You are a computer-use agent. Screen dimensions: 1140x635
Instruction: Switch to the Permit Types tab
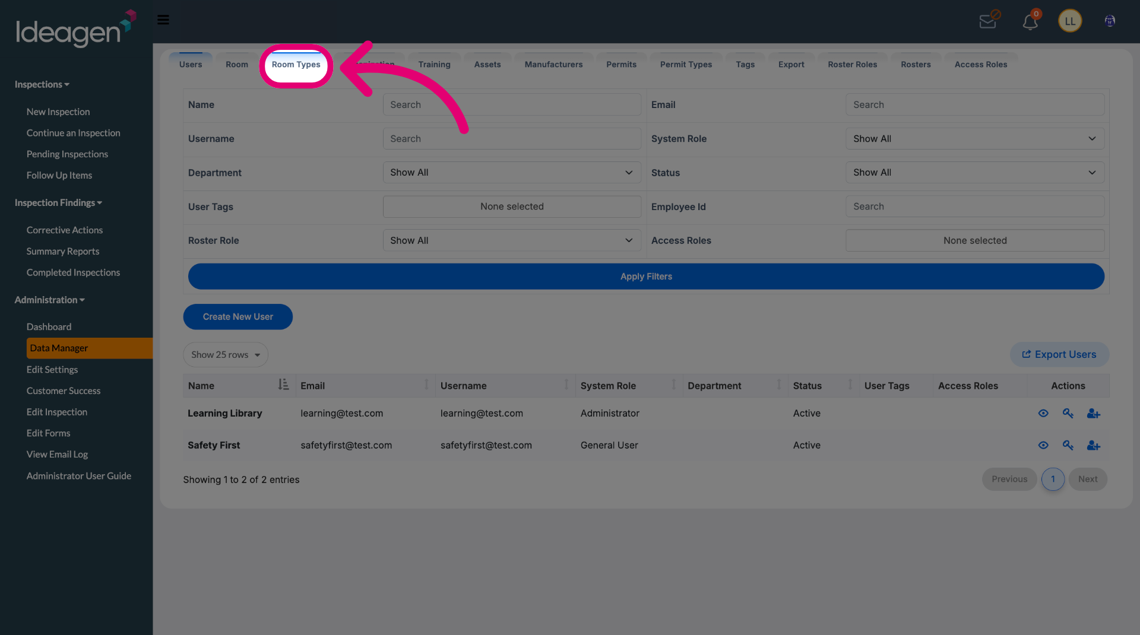686,64
